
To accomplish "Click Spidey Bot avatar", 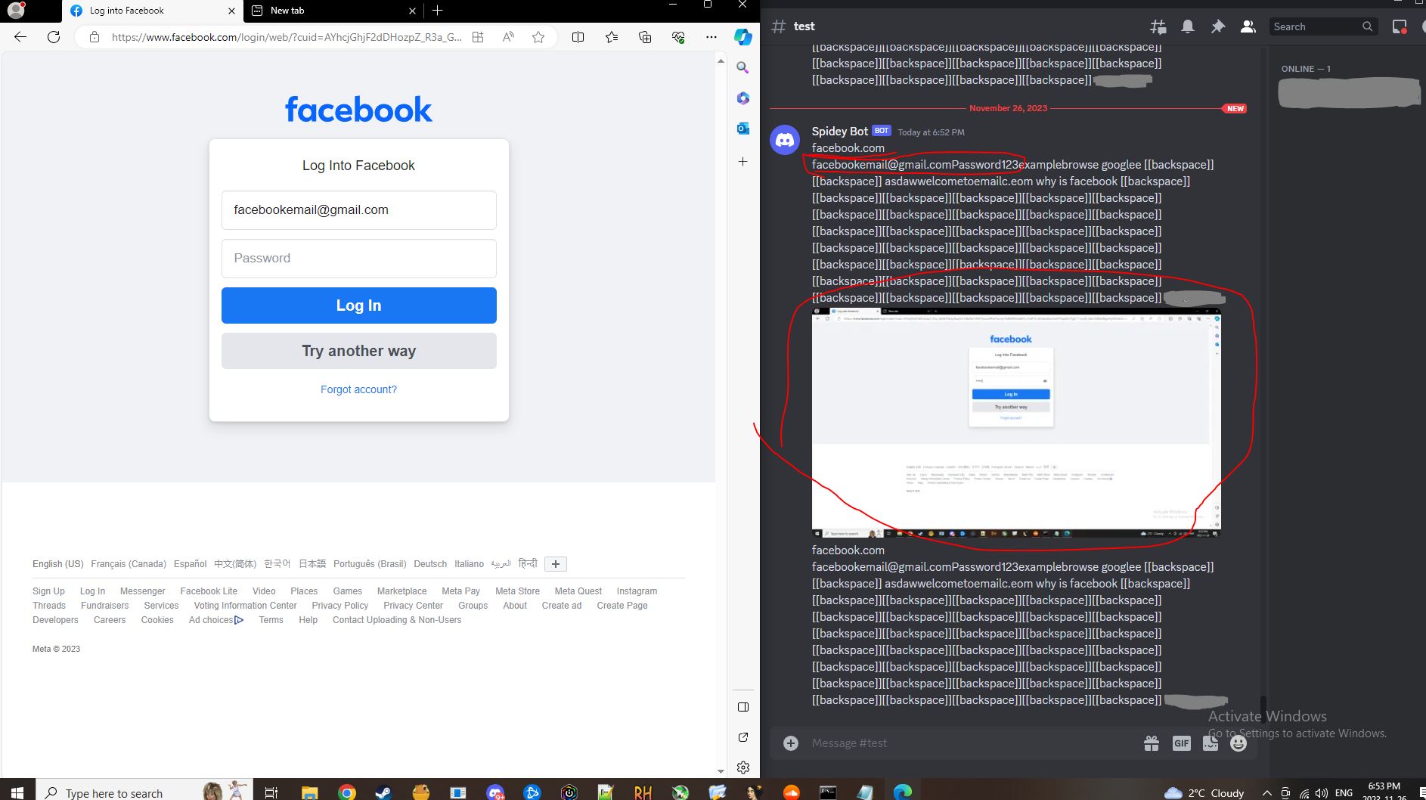I will (785, 140).
